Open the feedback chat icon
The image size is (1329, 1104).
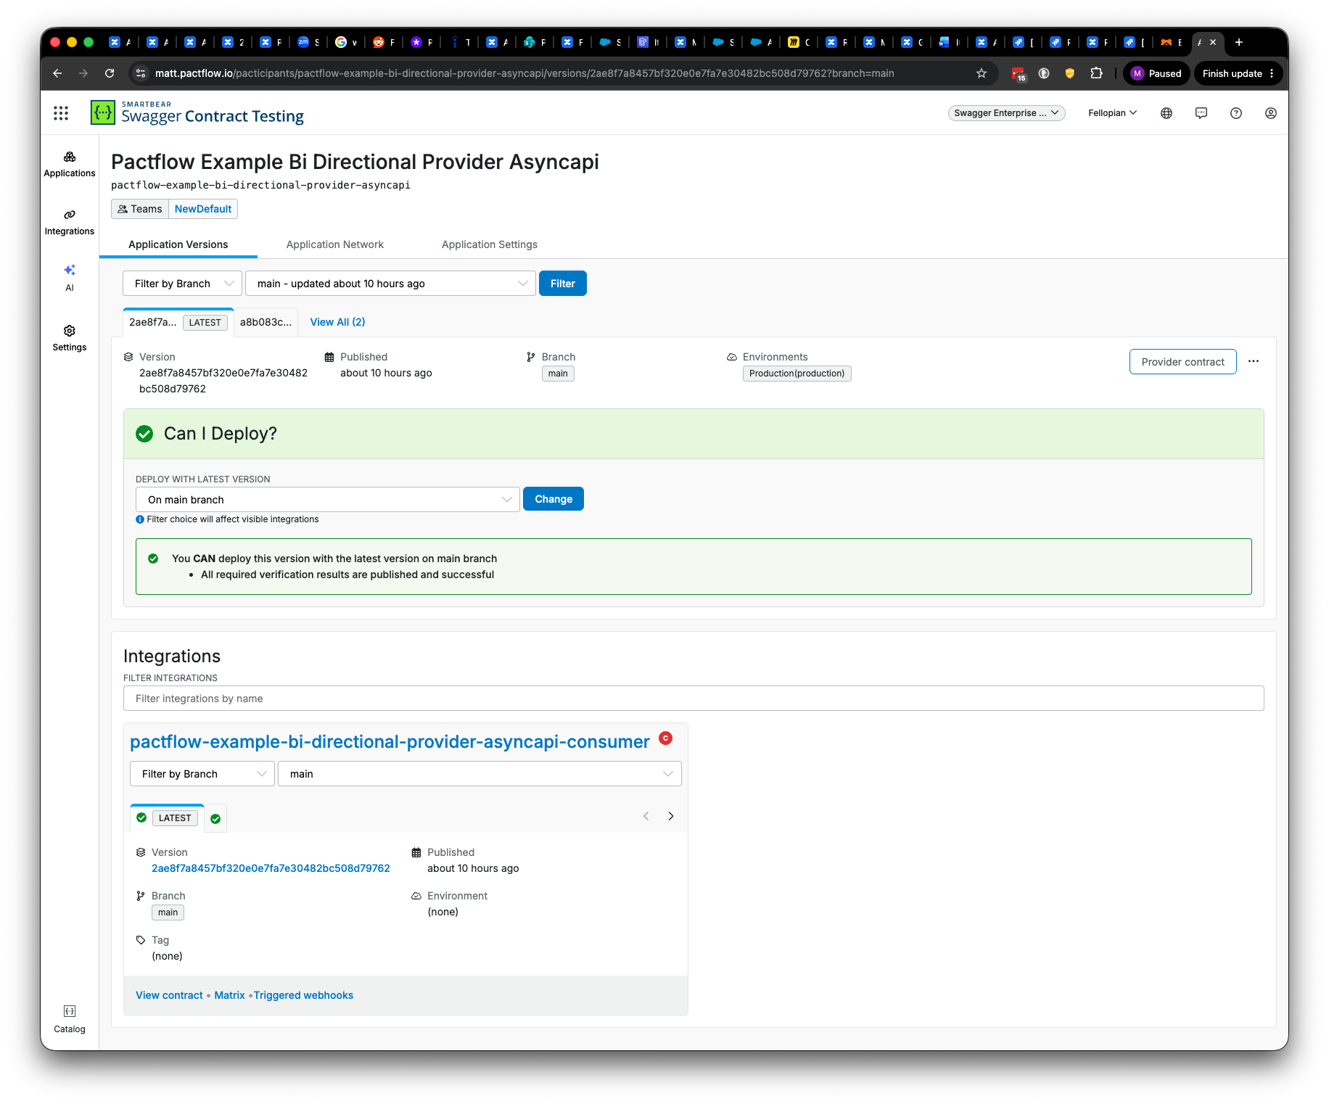(1201, 113)
